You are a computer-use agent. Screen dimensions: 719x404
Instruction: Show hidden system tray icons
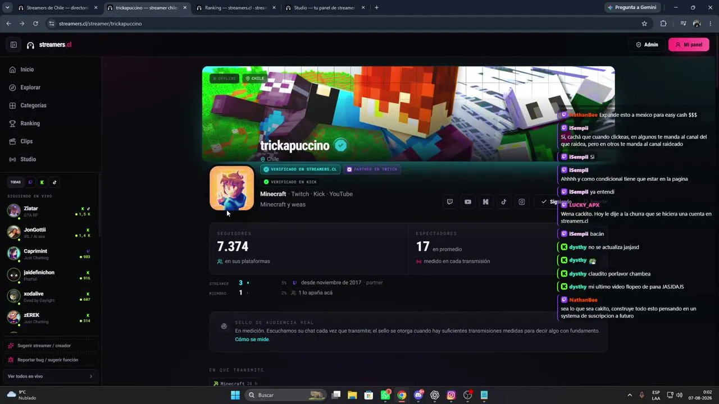(629, 395)
